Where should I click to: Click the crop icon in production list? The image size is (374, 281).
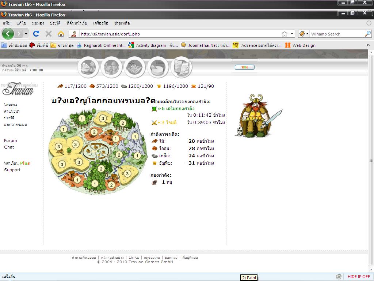click(x=154, y=163)
